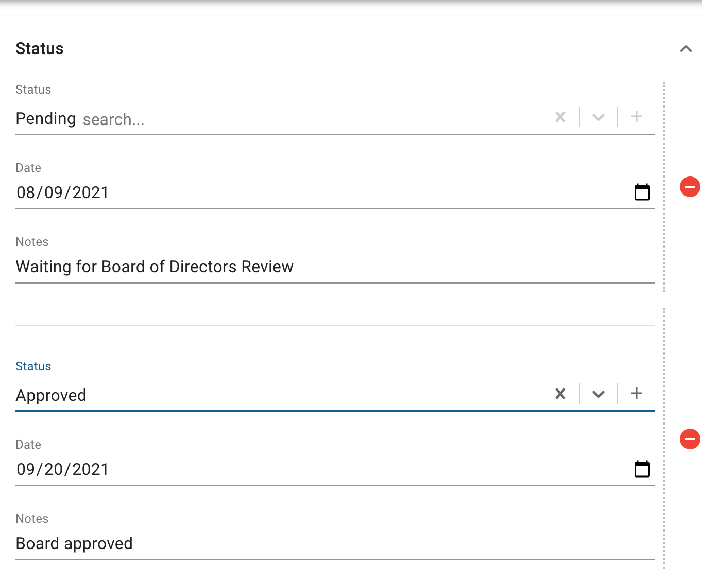
Task: Click the Pending status search field
Action: point(309,120)
